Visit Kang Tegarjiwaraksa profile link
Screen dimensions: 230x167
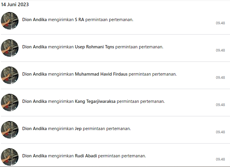(x=95, y=101)
